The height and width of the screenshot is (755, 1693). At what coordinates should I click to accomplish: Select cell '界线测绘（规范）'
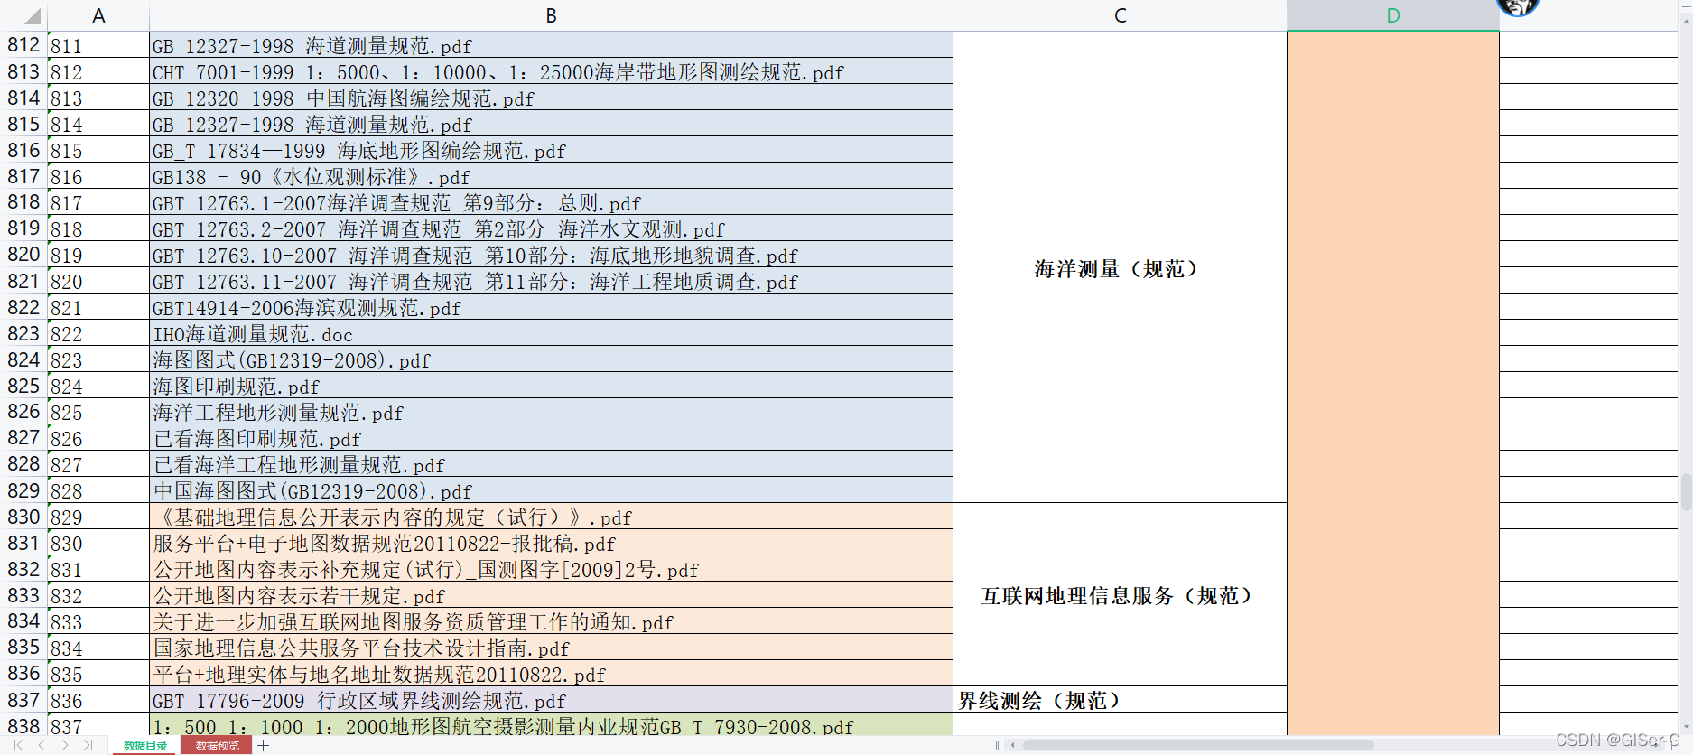click(x=1120, y=700)
